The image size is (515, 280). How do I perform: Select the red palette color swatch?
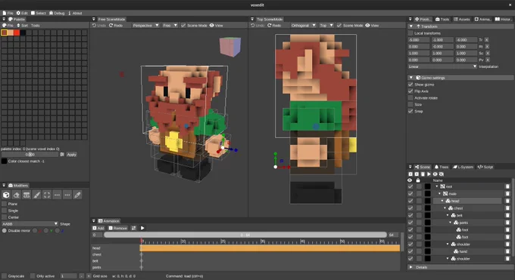point(17,32)
